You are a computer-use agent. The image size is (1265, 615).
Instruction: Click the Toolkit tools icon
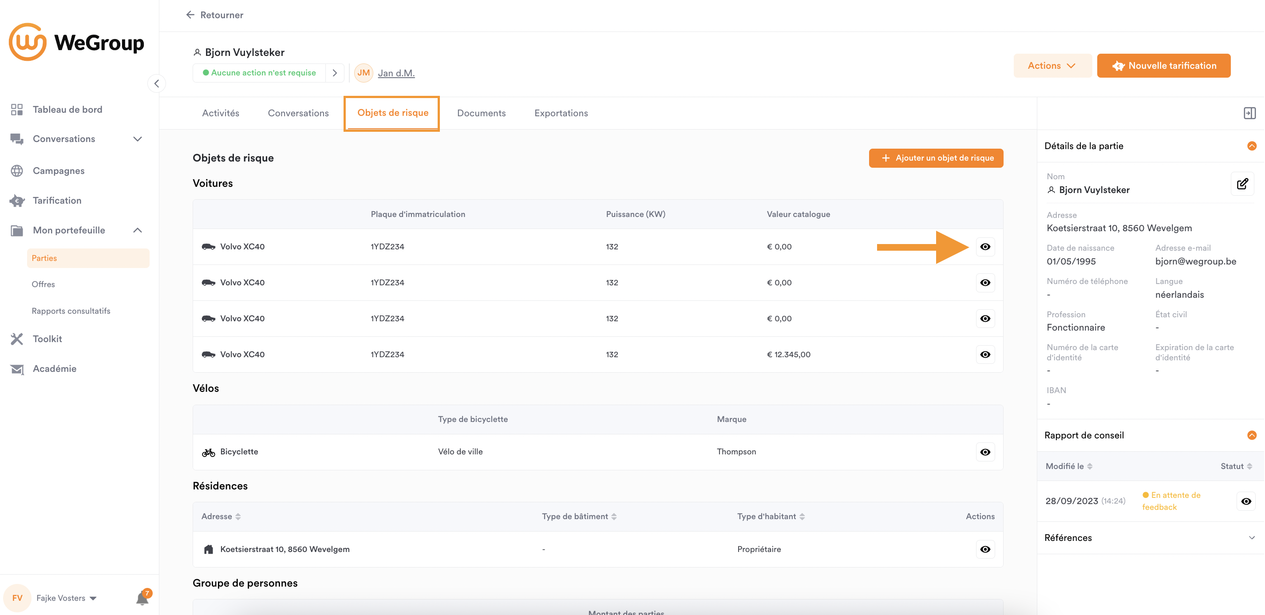click(17, 339)
